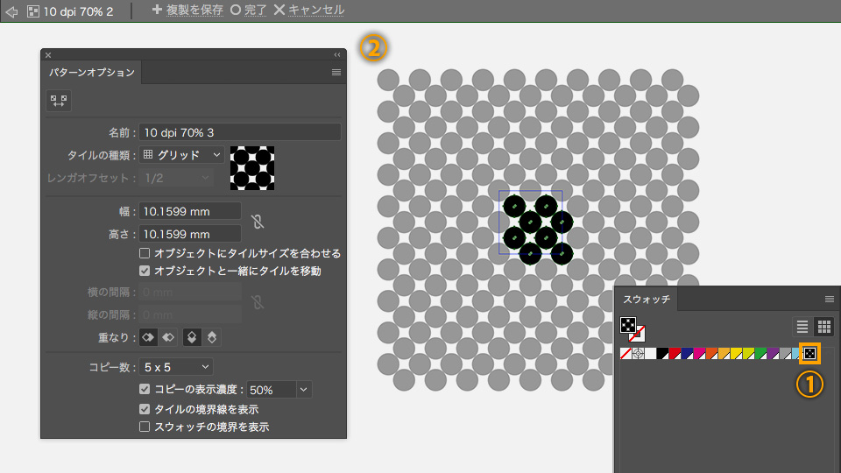Open the タイルの種類 dropdown showing グリッド
Viewport: 841px width, 473px height.
coord(182,155)
